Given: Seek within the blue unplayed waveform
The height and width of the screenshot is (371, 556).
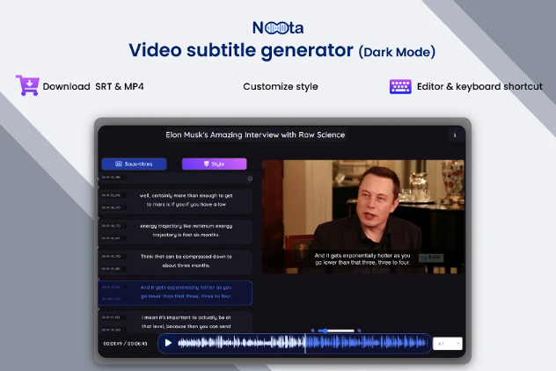Looking at the screenshot, I should pos(366,343).
